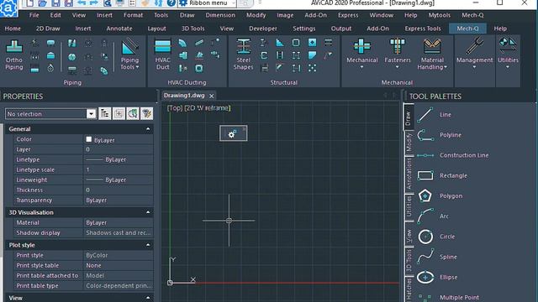The width and height of the screenshot is (538, 302).
Task: Collapse the 3D Visualisation section
Action: click(148, 212)
